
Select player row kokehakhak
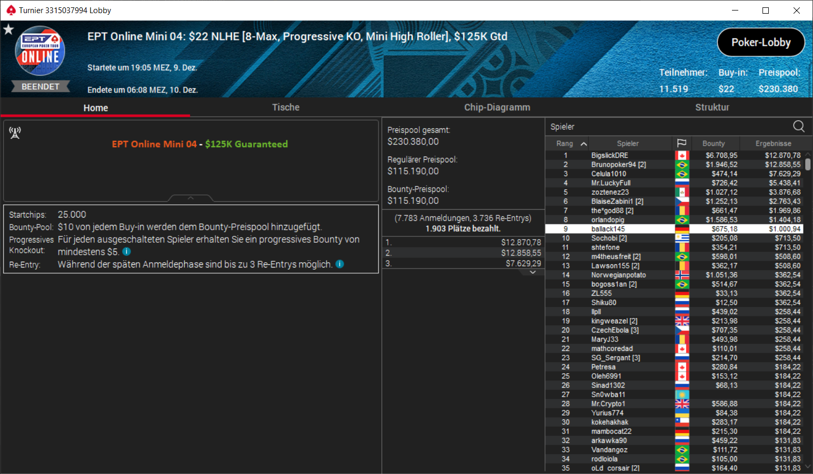click(x=675, y=422)
